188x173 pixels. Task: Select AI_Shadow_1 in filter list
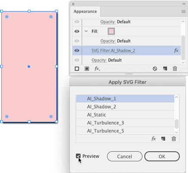(125, 99)
